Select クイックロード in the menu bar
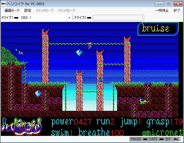Screen dimensions: 184x143 click(67, 11)
